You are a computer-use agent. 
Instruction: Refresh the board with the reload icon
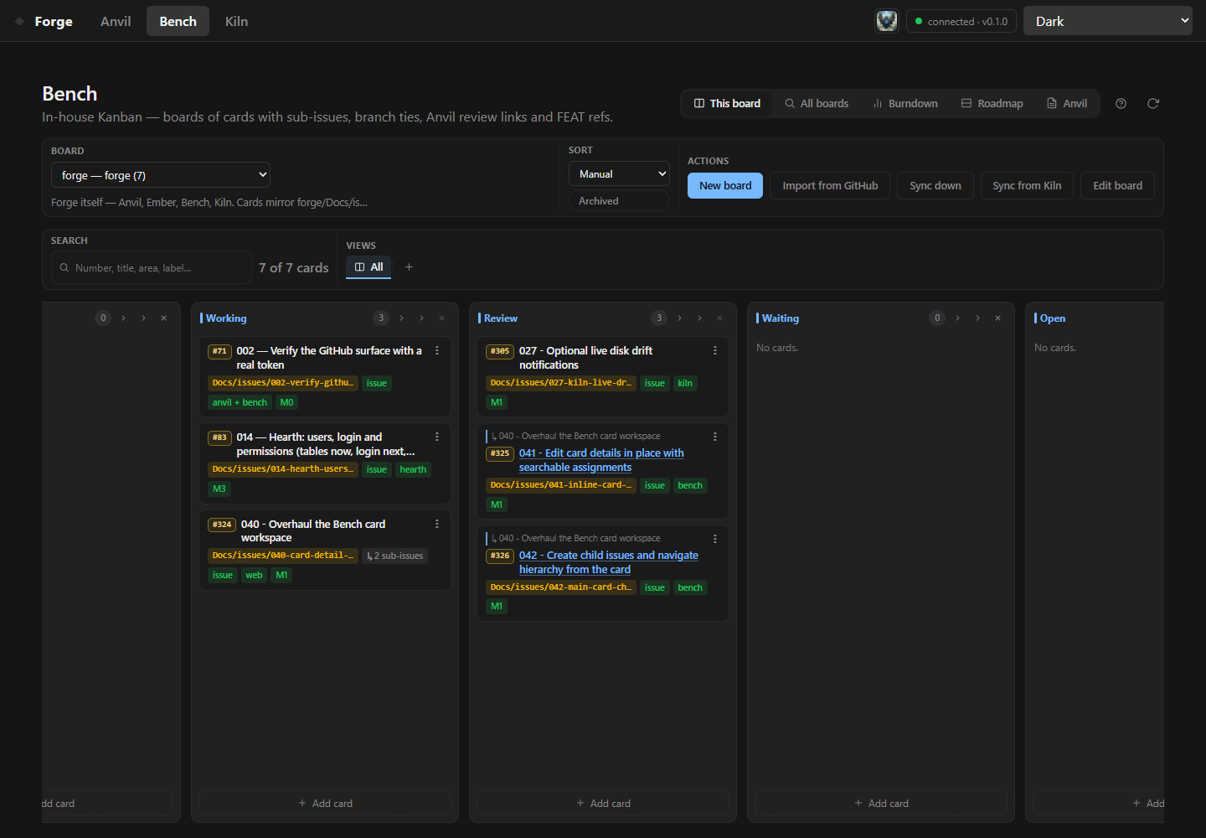pos(1153,104)
